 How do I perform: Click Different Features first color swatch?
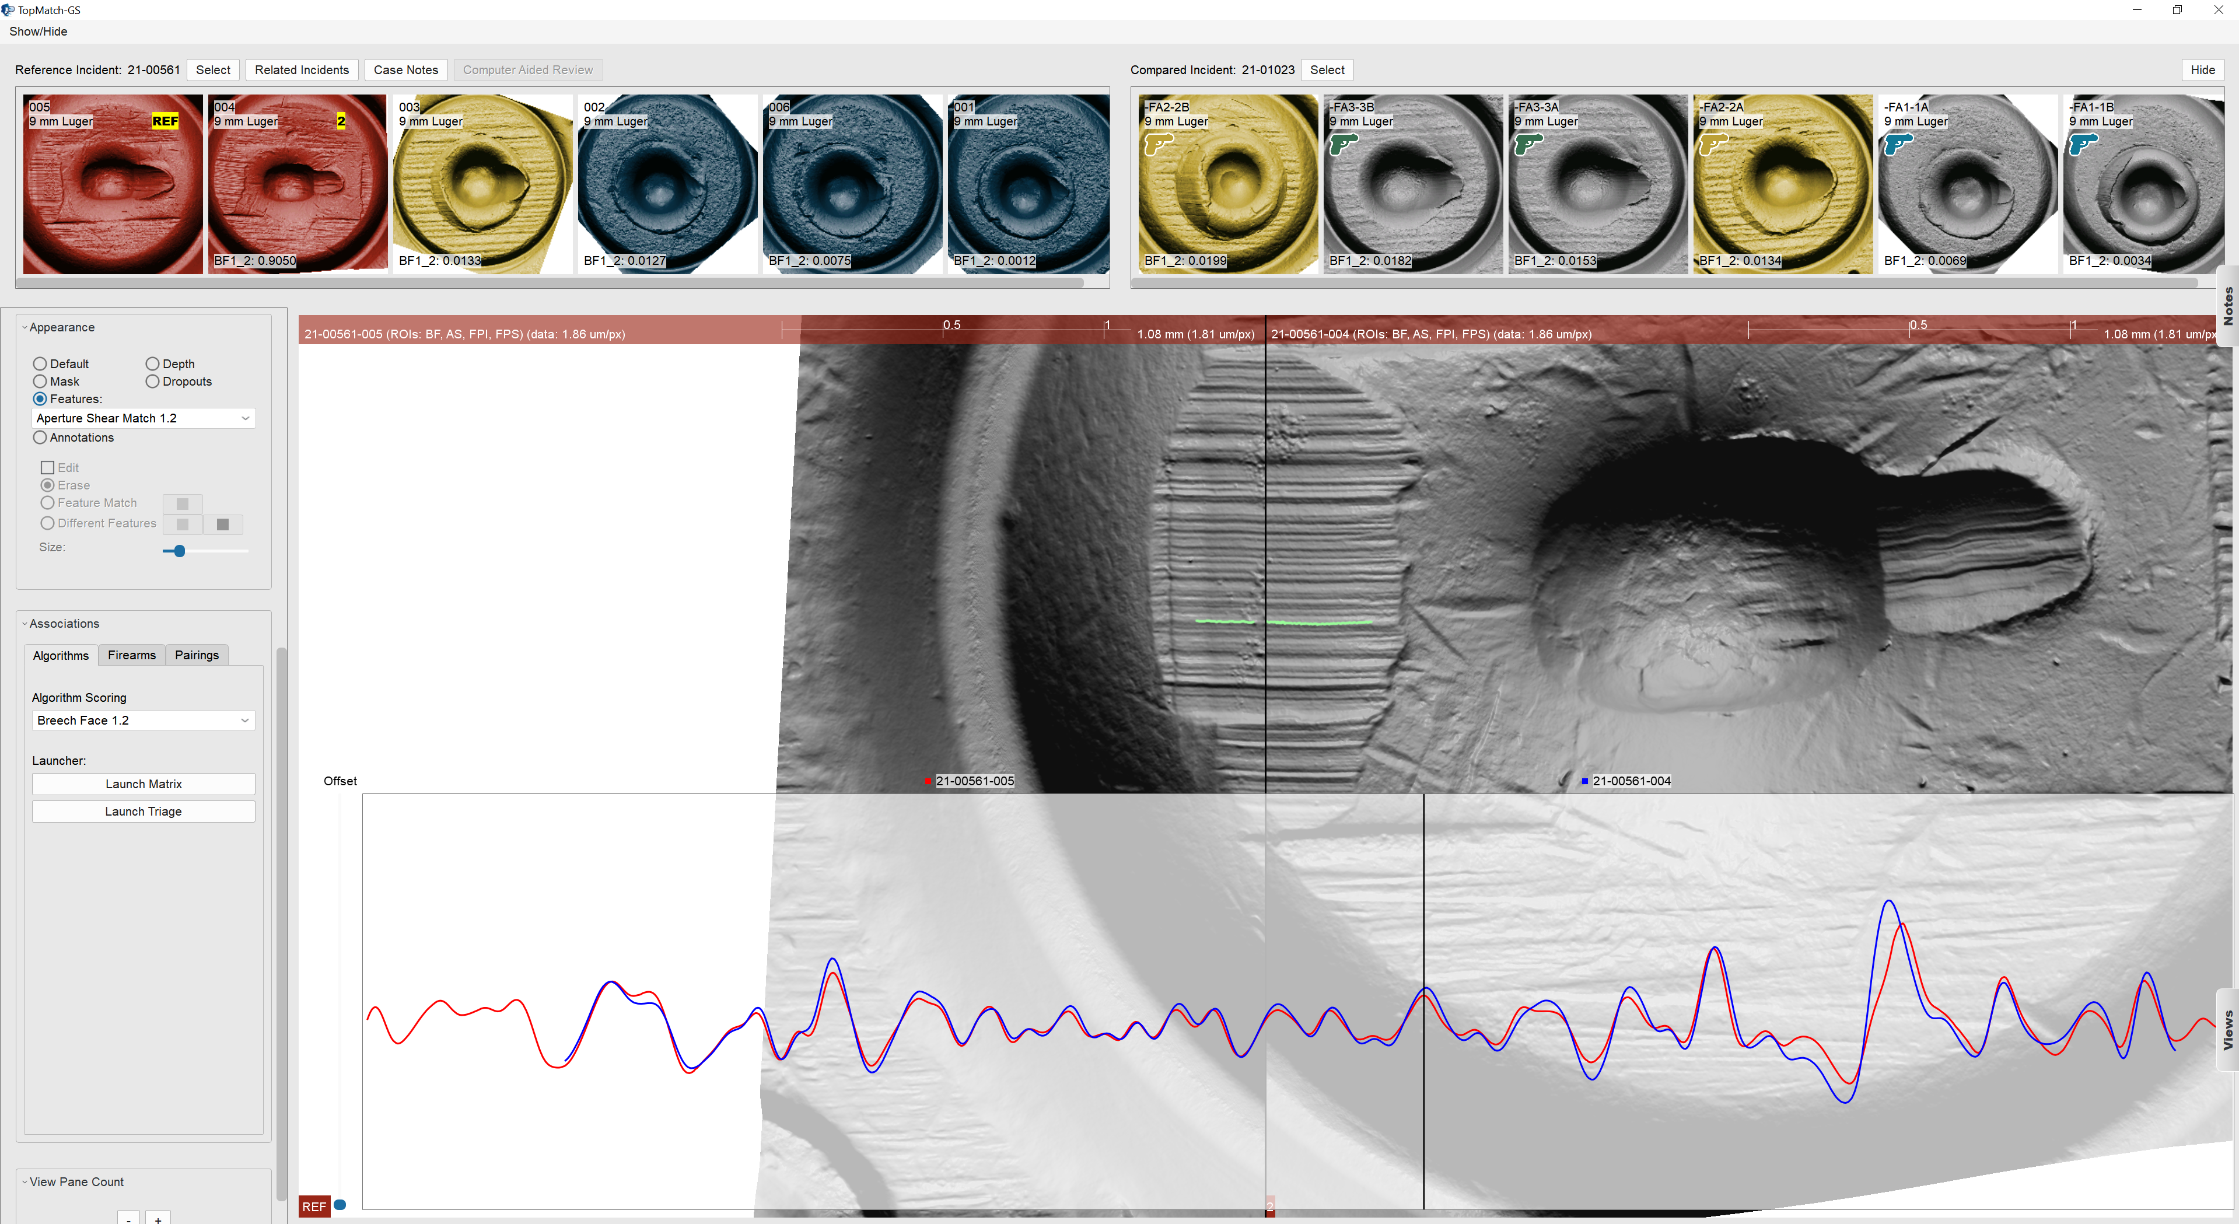(183, 523)
